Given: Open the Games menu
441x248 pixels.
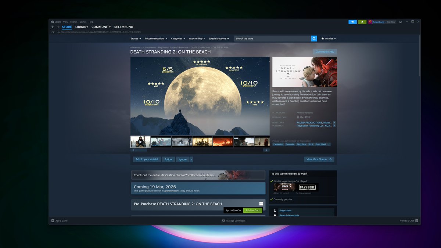Looking at the screenshot, I should coord(83,22).
